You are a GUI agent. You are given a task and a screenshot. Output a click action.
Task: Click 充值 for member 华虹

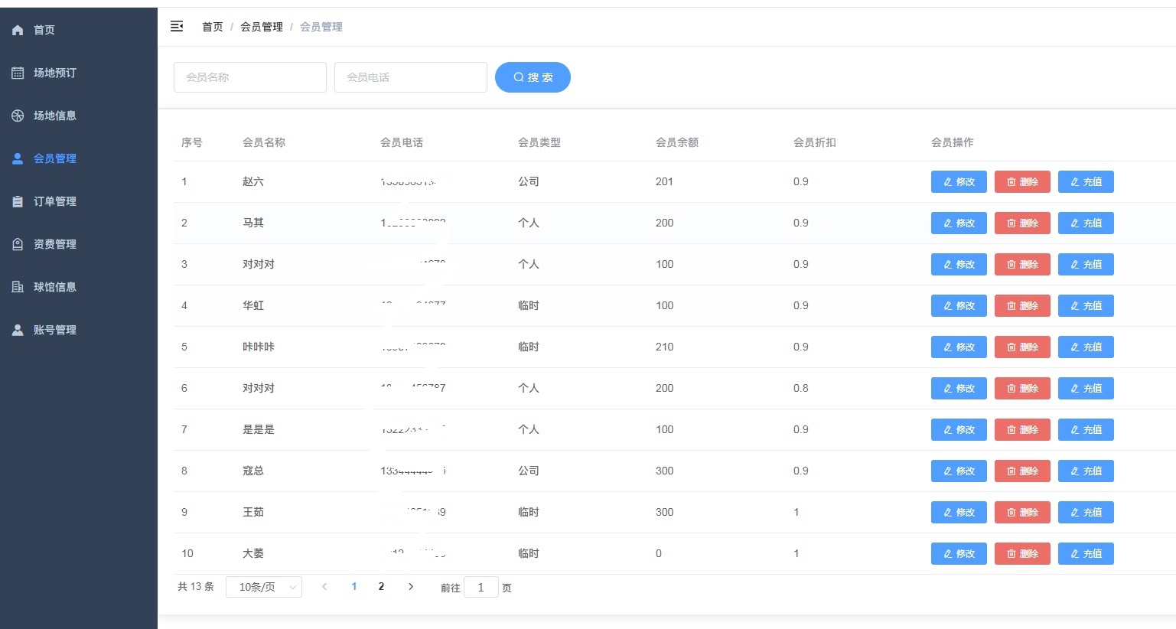(x=1086, y=305)
